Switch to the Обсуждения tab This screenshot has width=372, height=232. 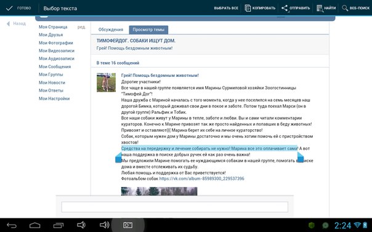pos(111,30)
